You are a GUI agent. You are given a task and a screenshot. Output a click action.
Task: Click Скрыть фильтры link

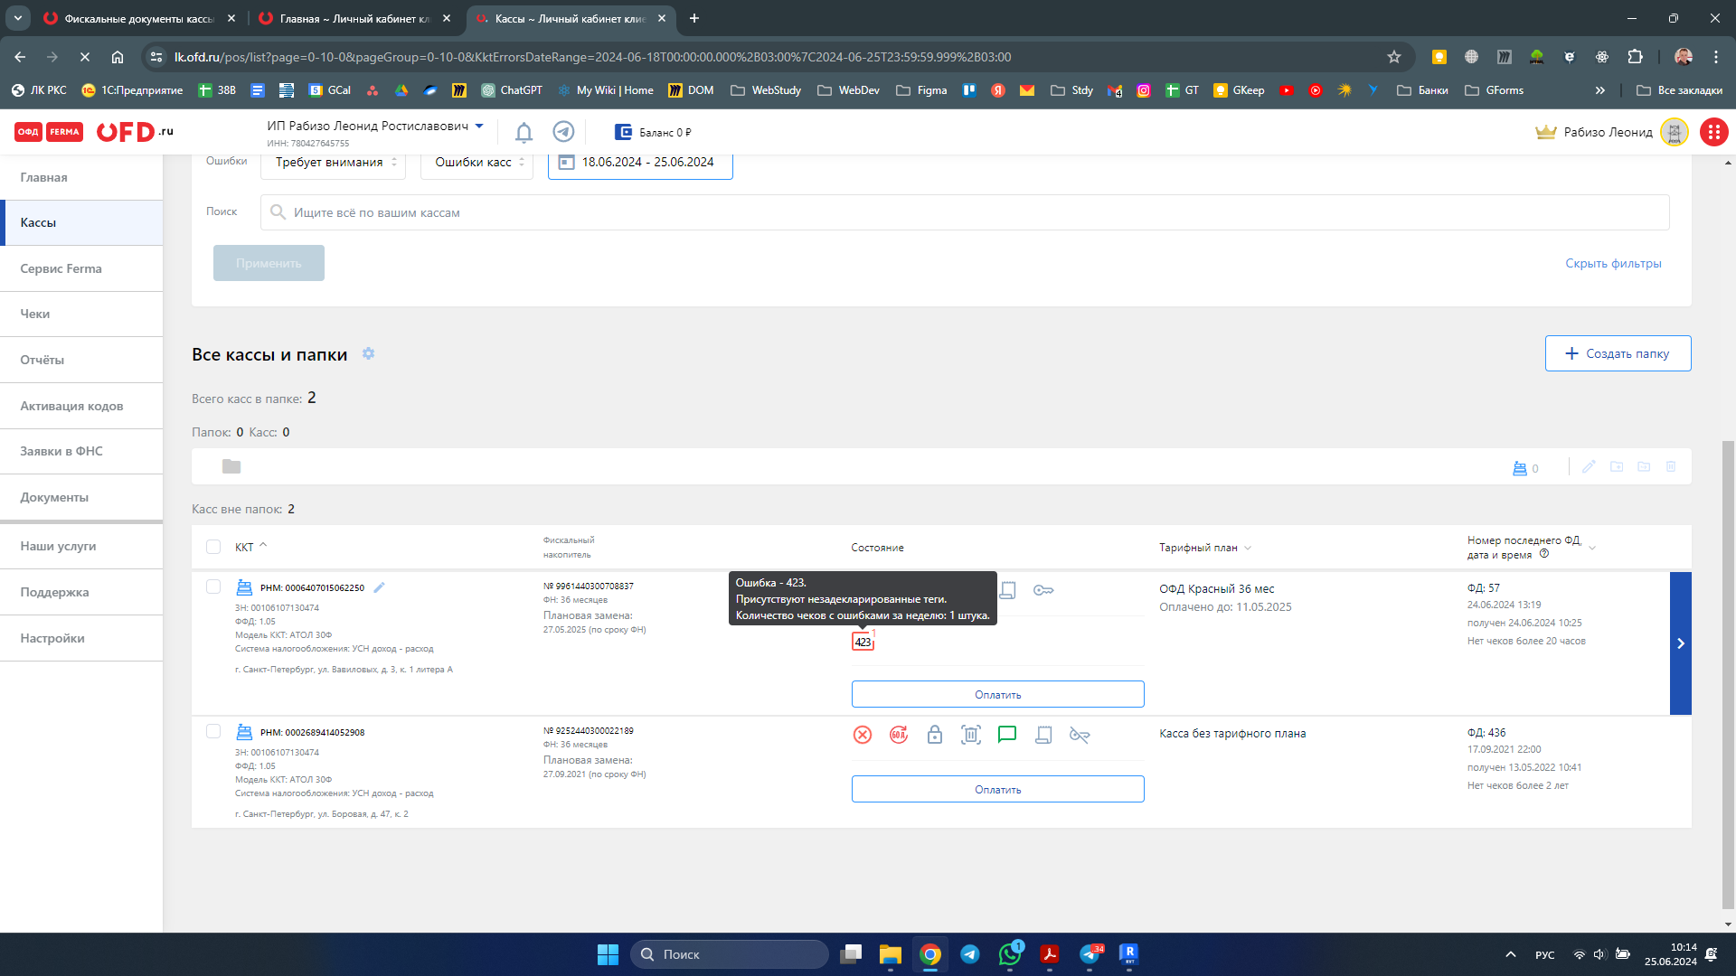point(1613,263)
